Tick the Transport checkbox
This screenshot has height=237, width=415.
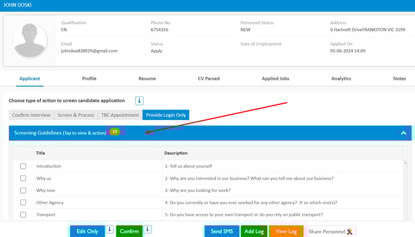point(23,215)
